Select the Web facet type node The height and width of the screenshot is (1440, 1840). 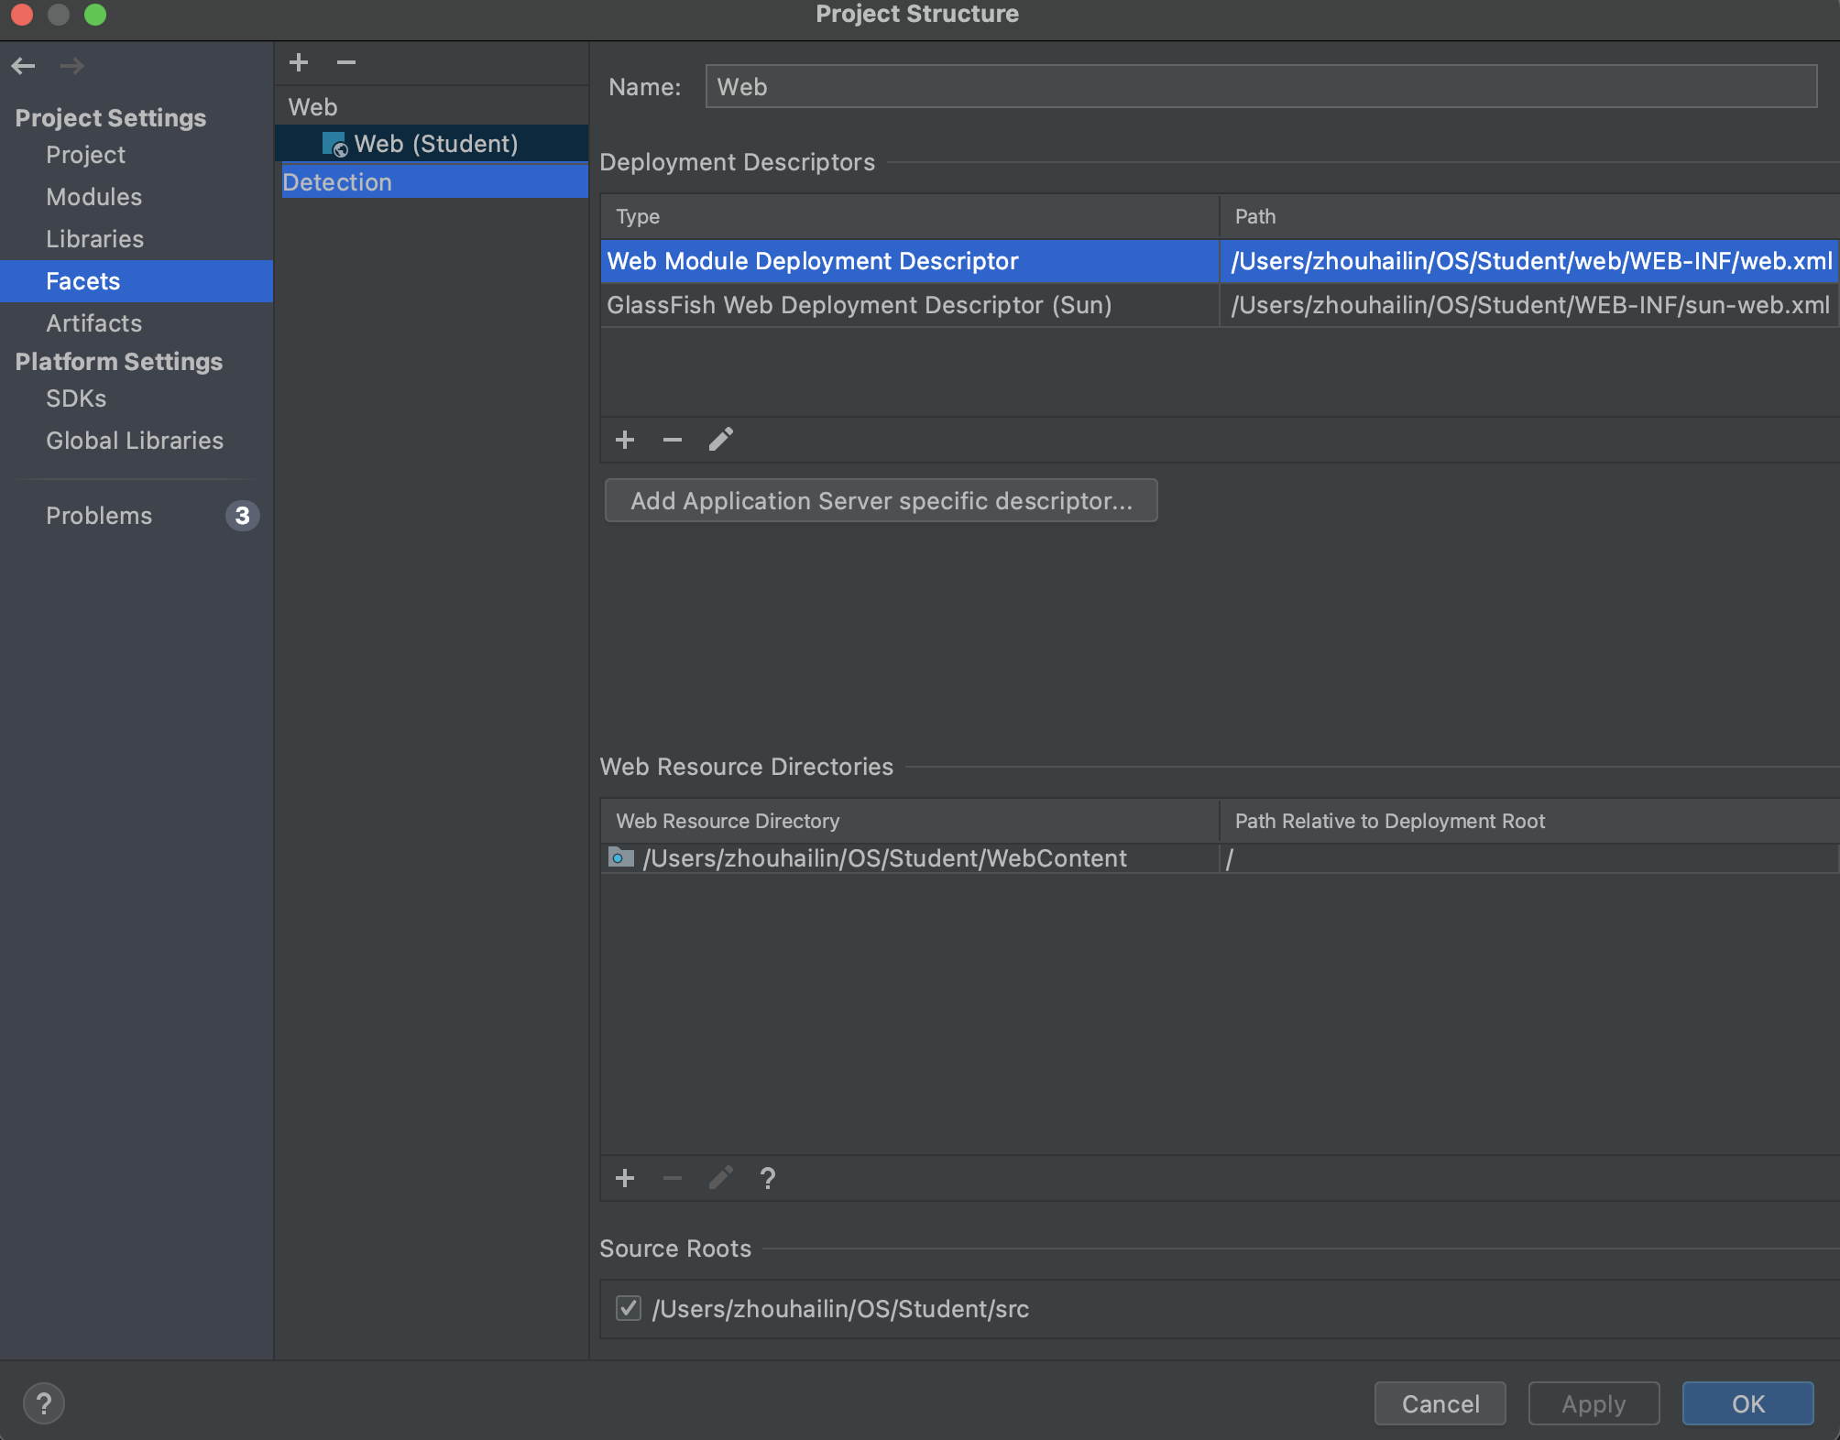(x=313, y=107)
